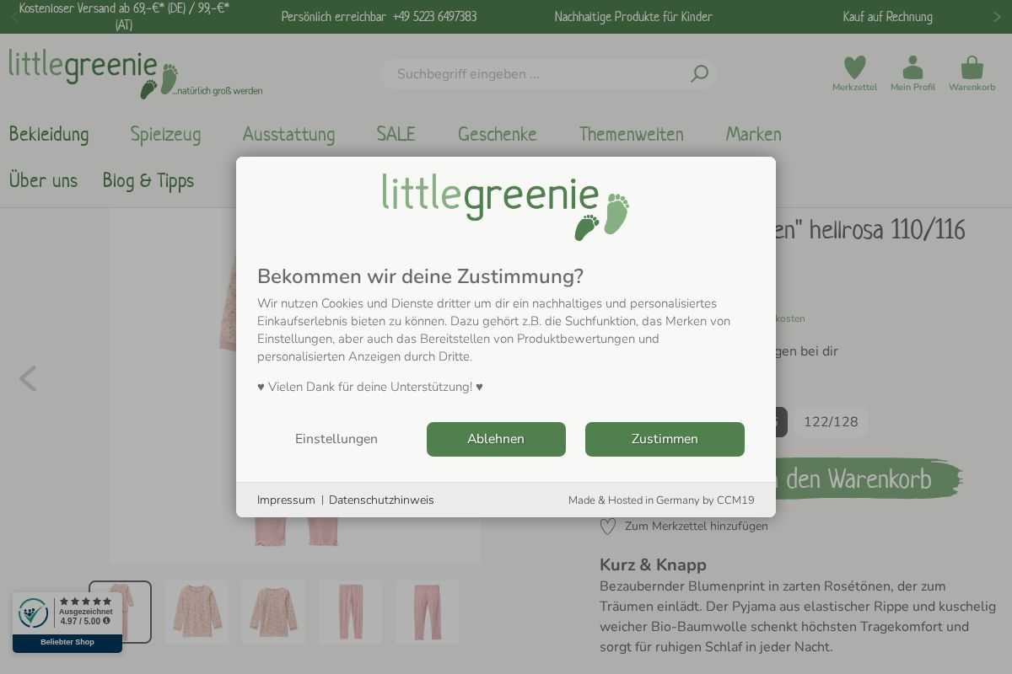Open the Spielzeug menu
Viewport: 1012px width, 674px height.
pos(165,134)
